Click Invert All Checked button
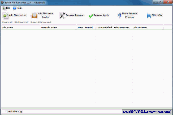Viewport: 173px width, 115px height. pyautogui.click(x=41, y=22)
